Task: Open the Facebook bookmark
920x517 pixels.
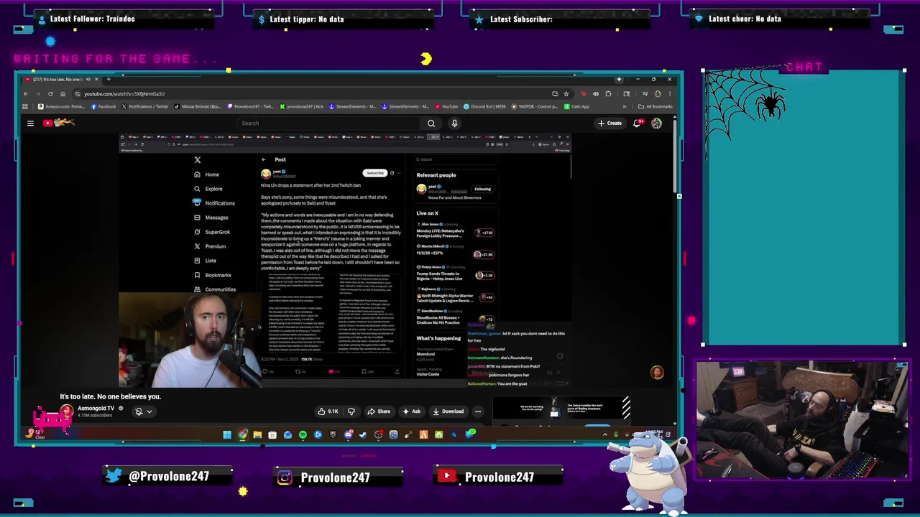Action: 103,106
